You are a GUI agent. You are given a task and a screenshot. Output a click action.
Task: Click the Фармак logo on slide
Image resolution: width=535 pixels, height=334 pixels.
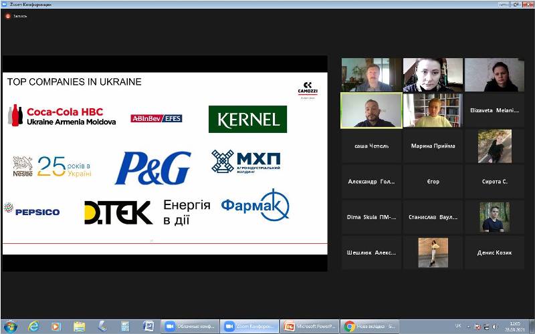pyautogui.click(x=255, y=205)
